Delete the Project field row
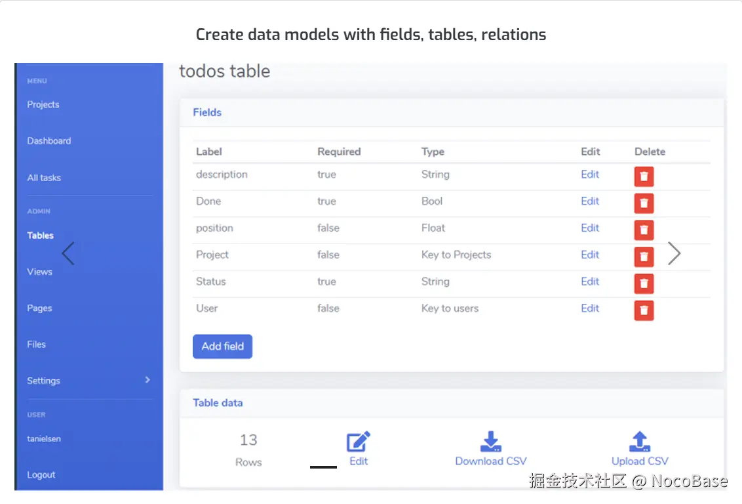This screenshot has width=742, height=504. (x=644, y=257)
